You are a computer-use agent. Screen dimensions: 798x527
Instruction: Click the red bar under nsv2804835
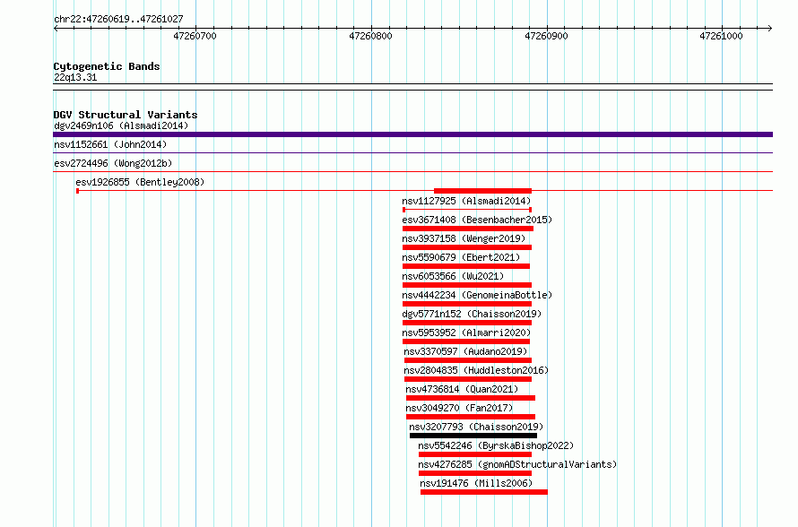pos(468,379)
